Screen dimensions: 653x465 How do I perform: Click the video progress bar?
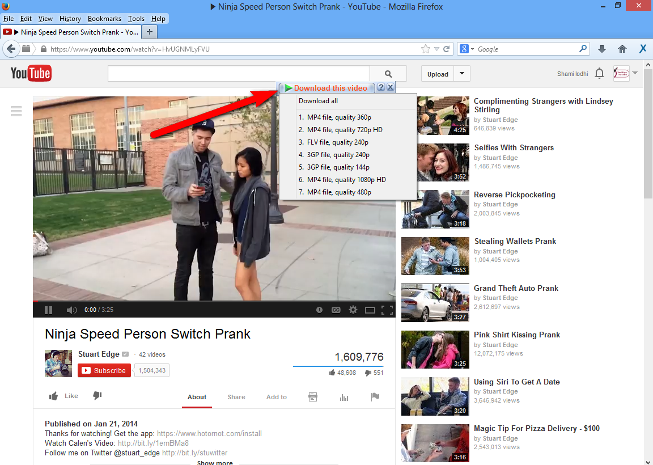click(x=214, y=301)
